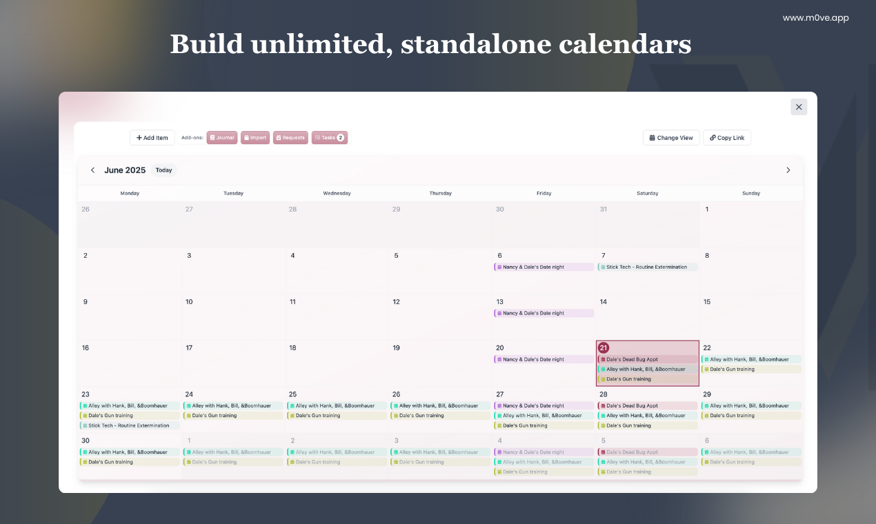876x524 pixels.
Task: Open Nancy & Dale's Date night on June 6
Action: (544, 267)
